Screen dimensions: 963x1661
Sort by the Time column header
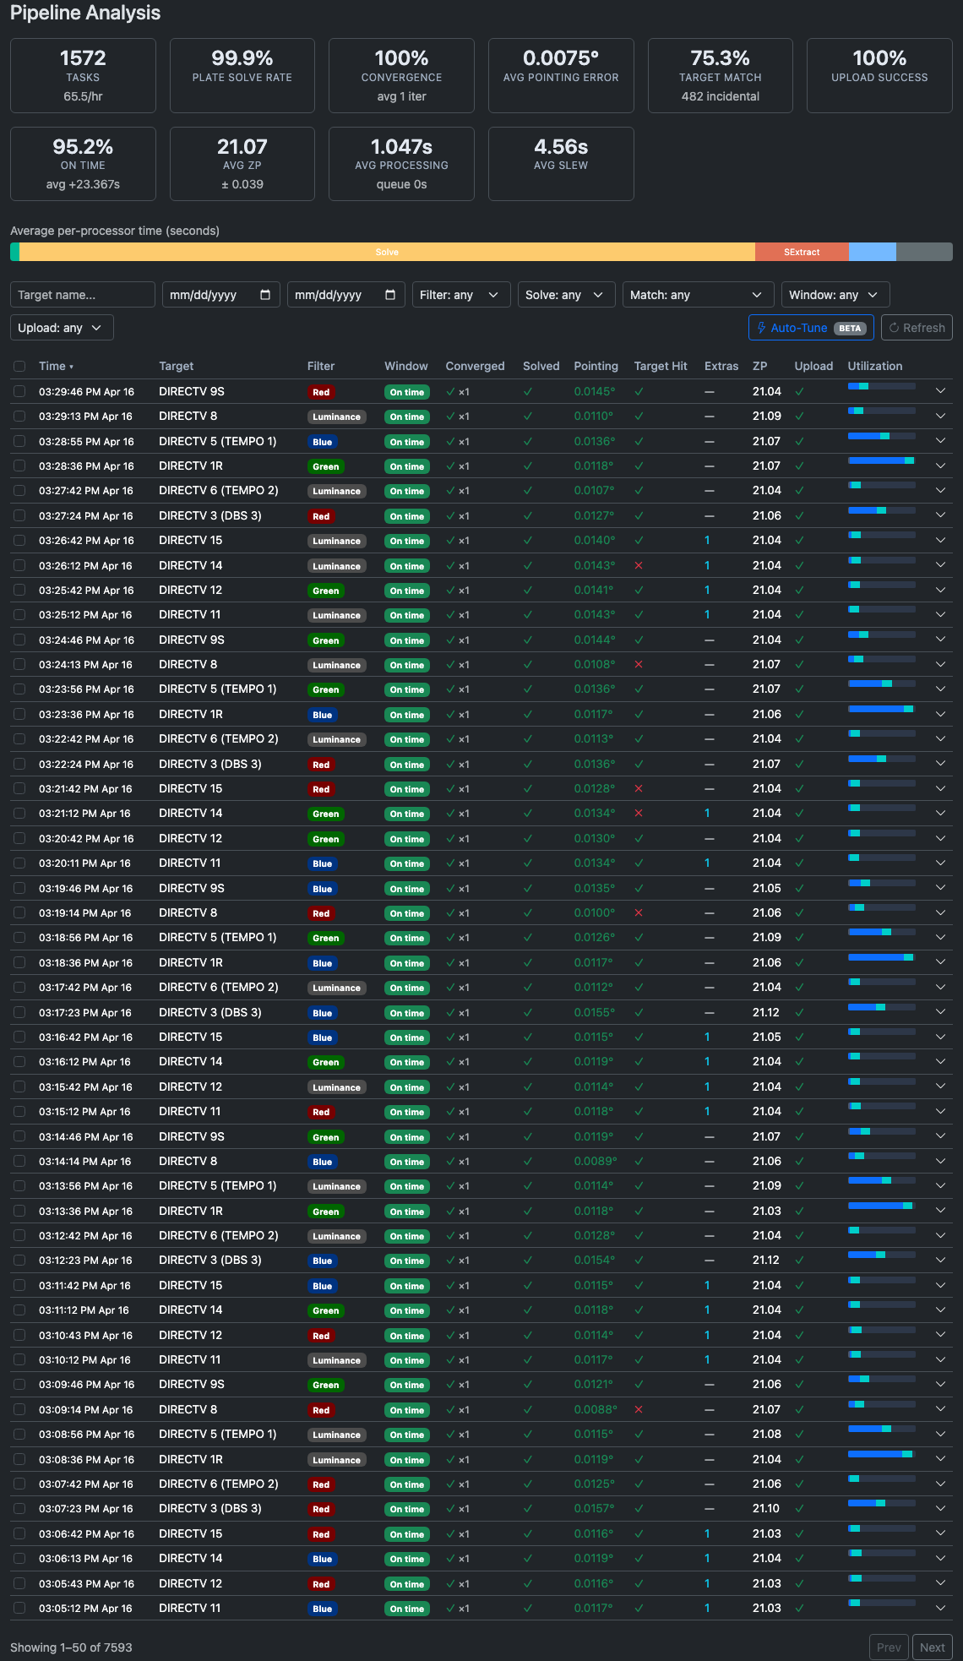[56, 366]
